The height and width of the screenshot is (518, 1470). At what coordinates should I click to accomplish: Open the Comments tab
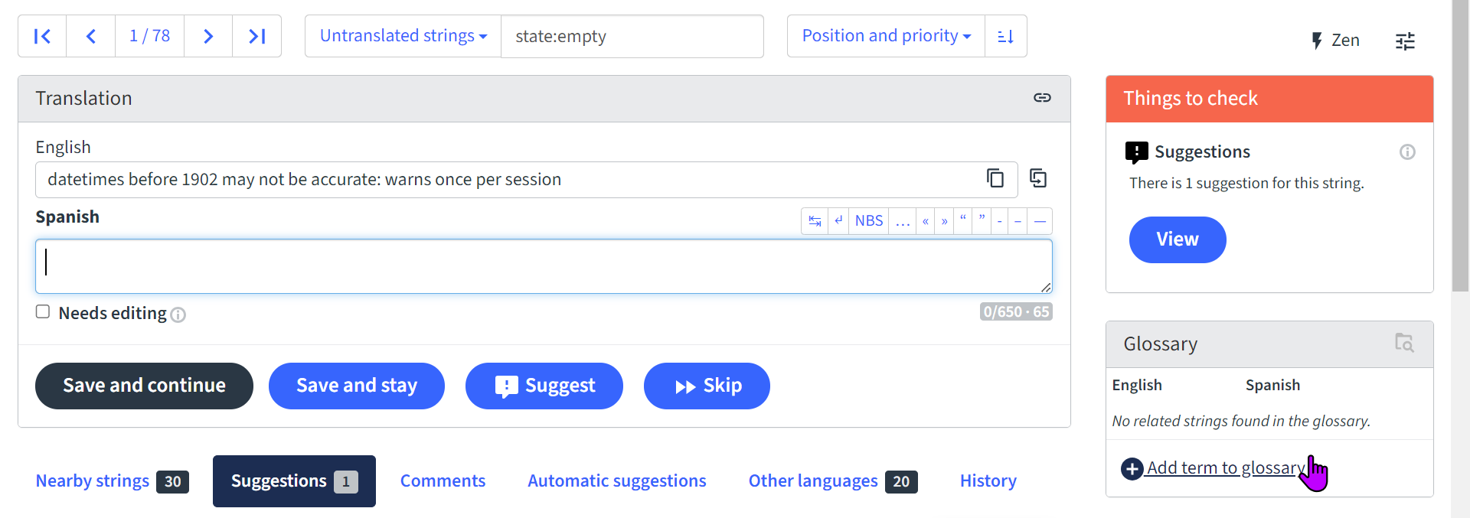pyautogui.click(x=443, y=481)
